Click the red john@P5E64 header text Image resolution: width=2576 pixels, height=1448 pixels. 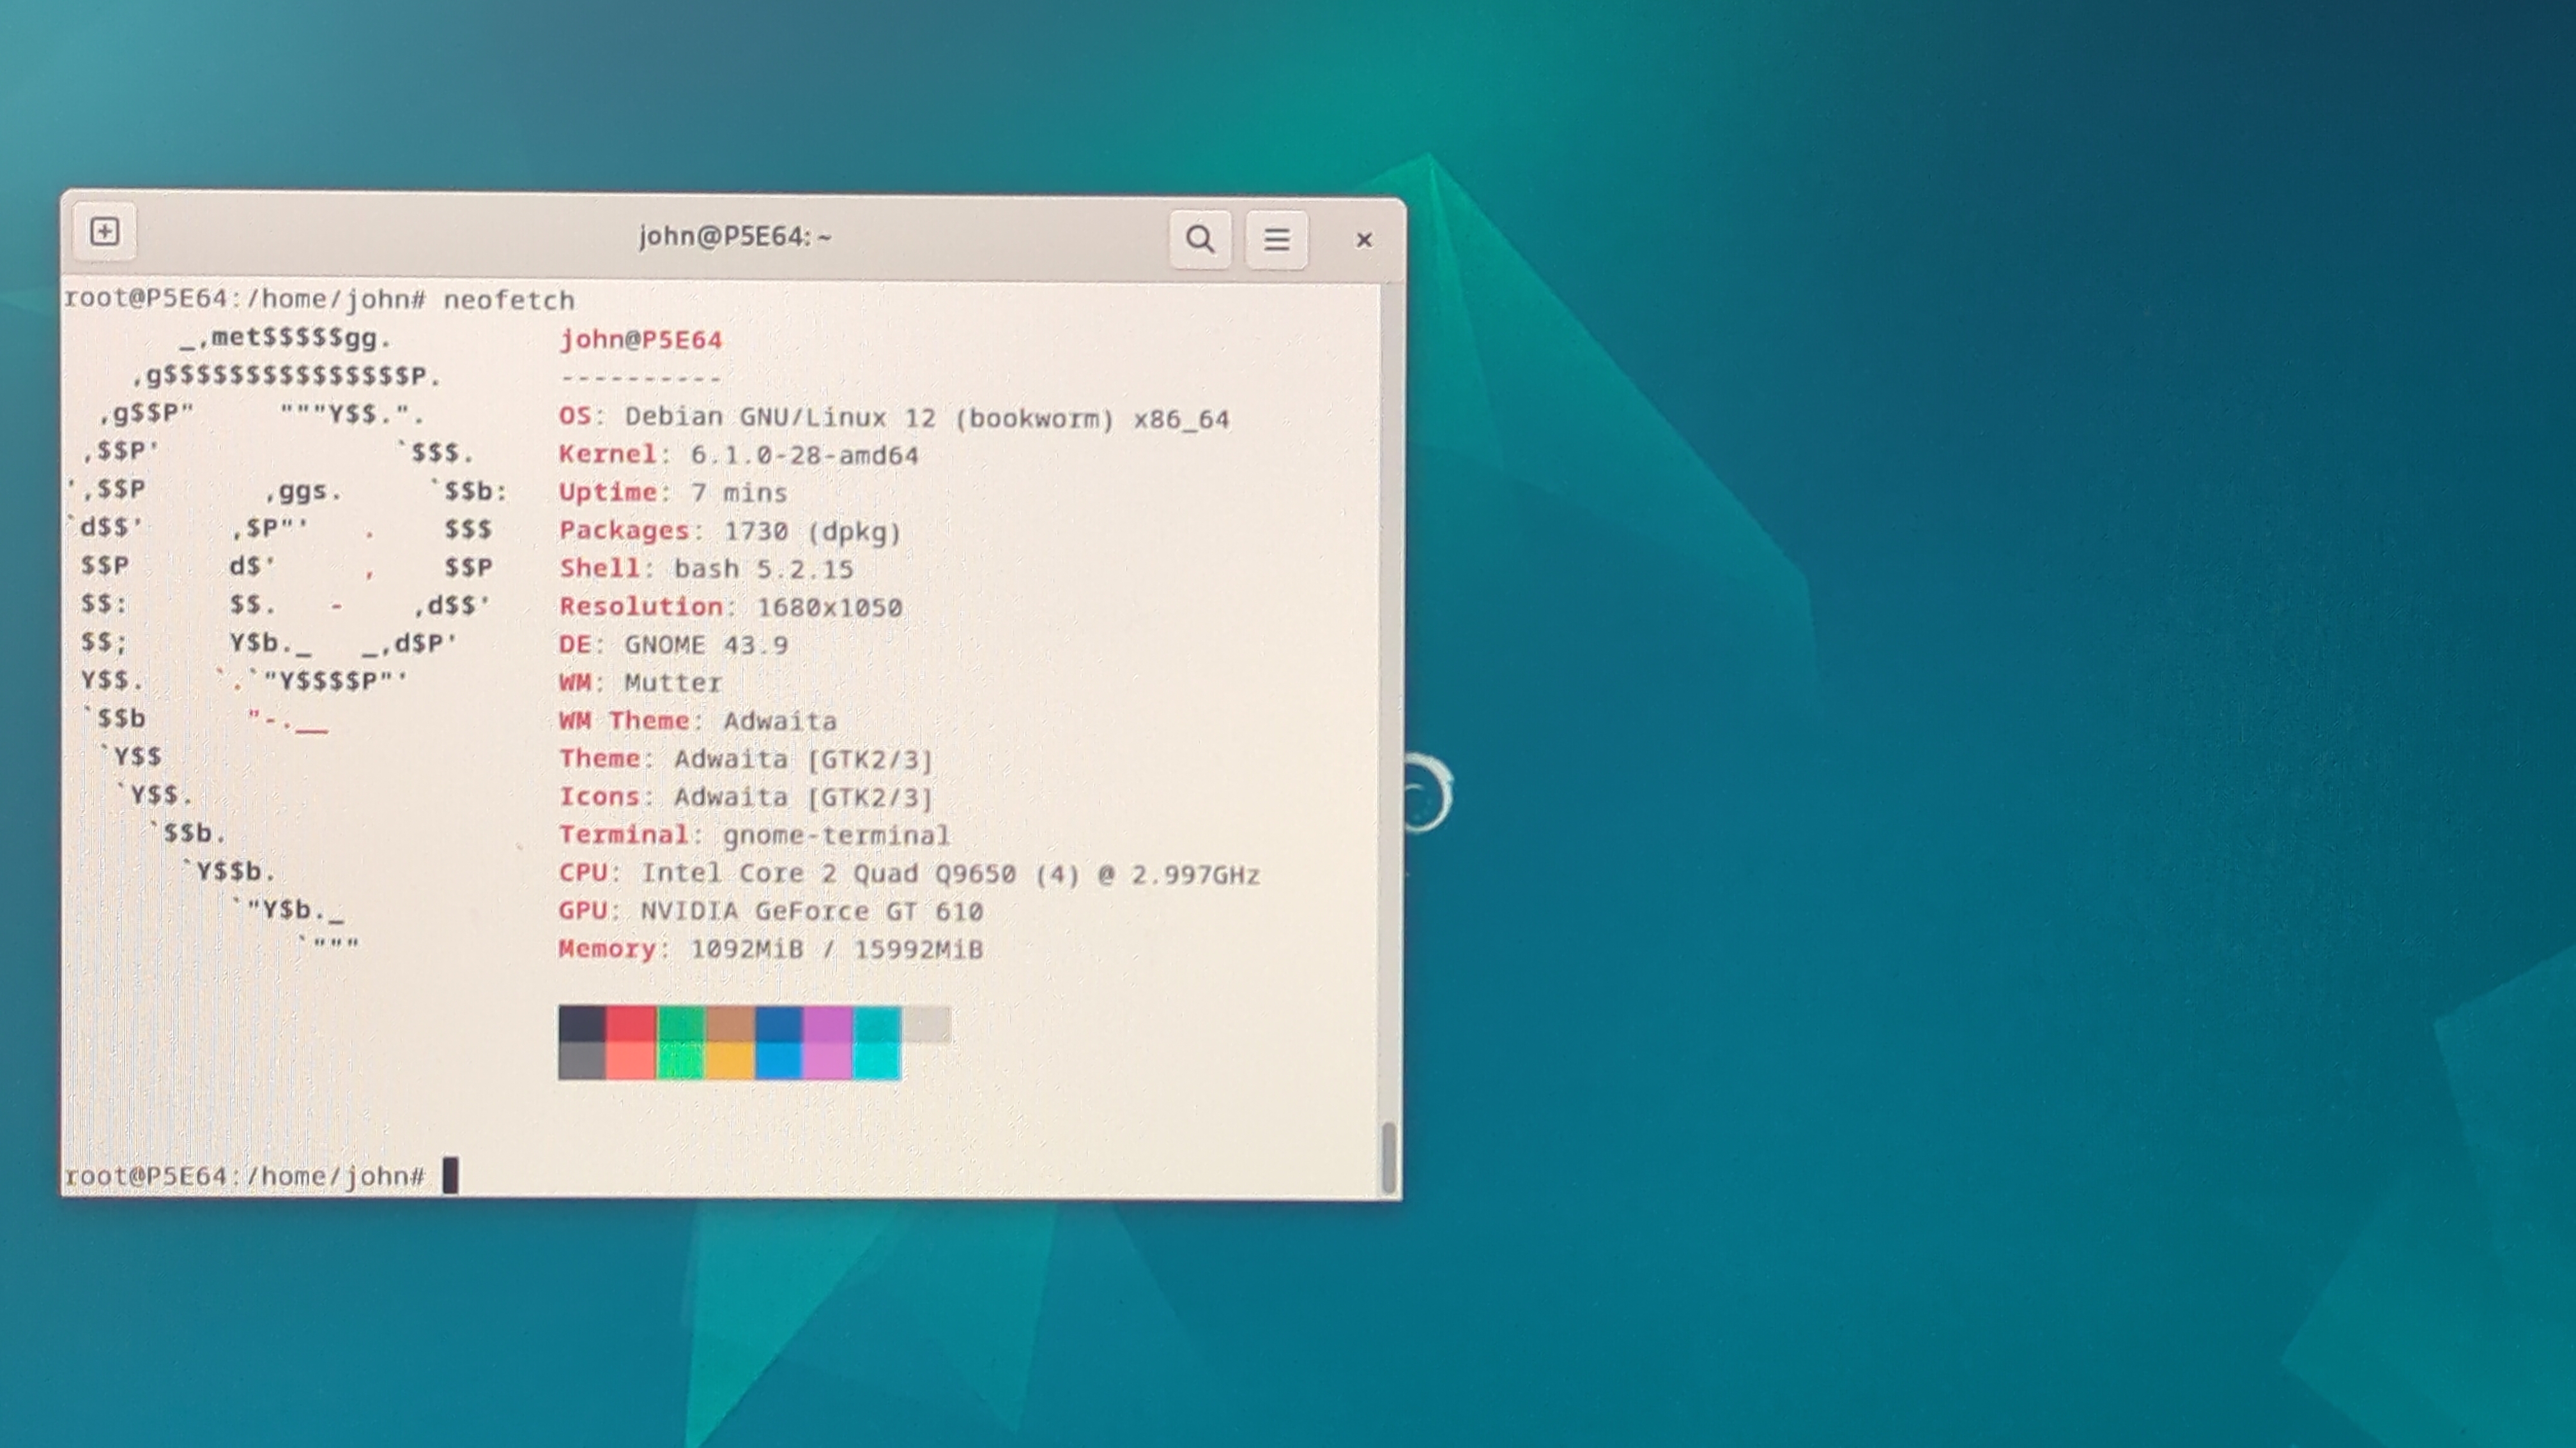click(x=641, y=340)
